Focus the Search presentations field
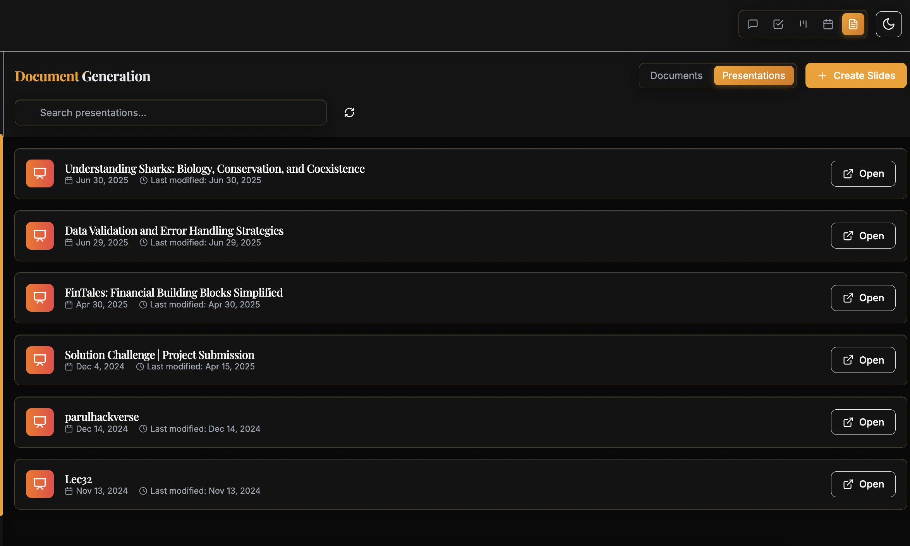The image size is (910, 546). click(170, 113)
